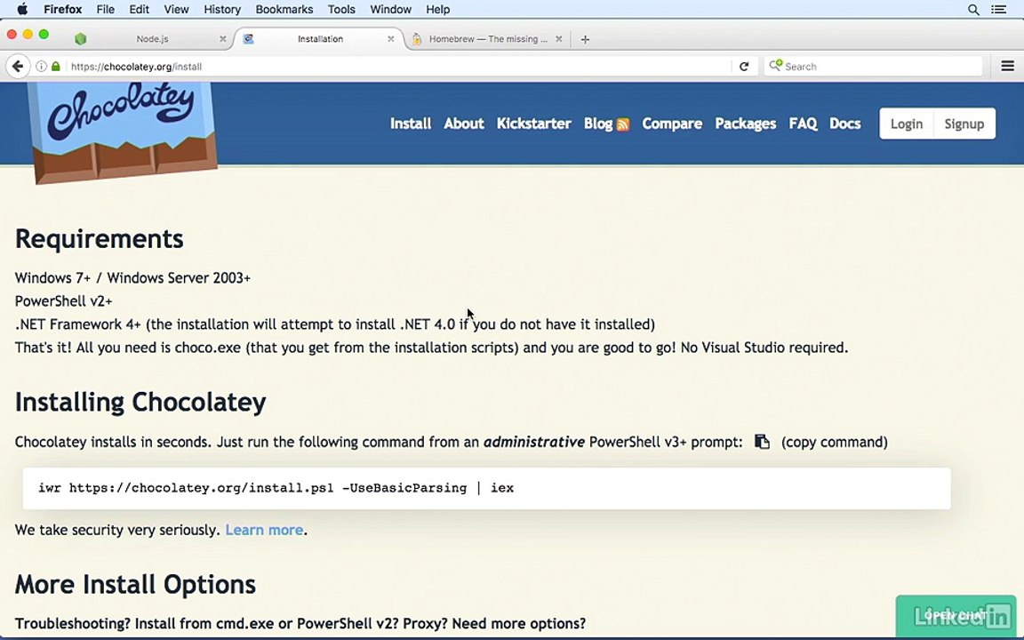Select the Installation tab
1024x640 pixels.
point(320,39)
